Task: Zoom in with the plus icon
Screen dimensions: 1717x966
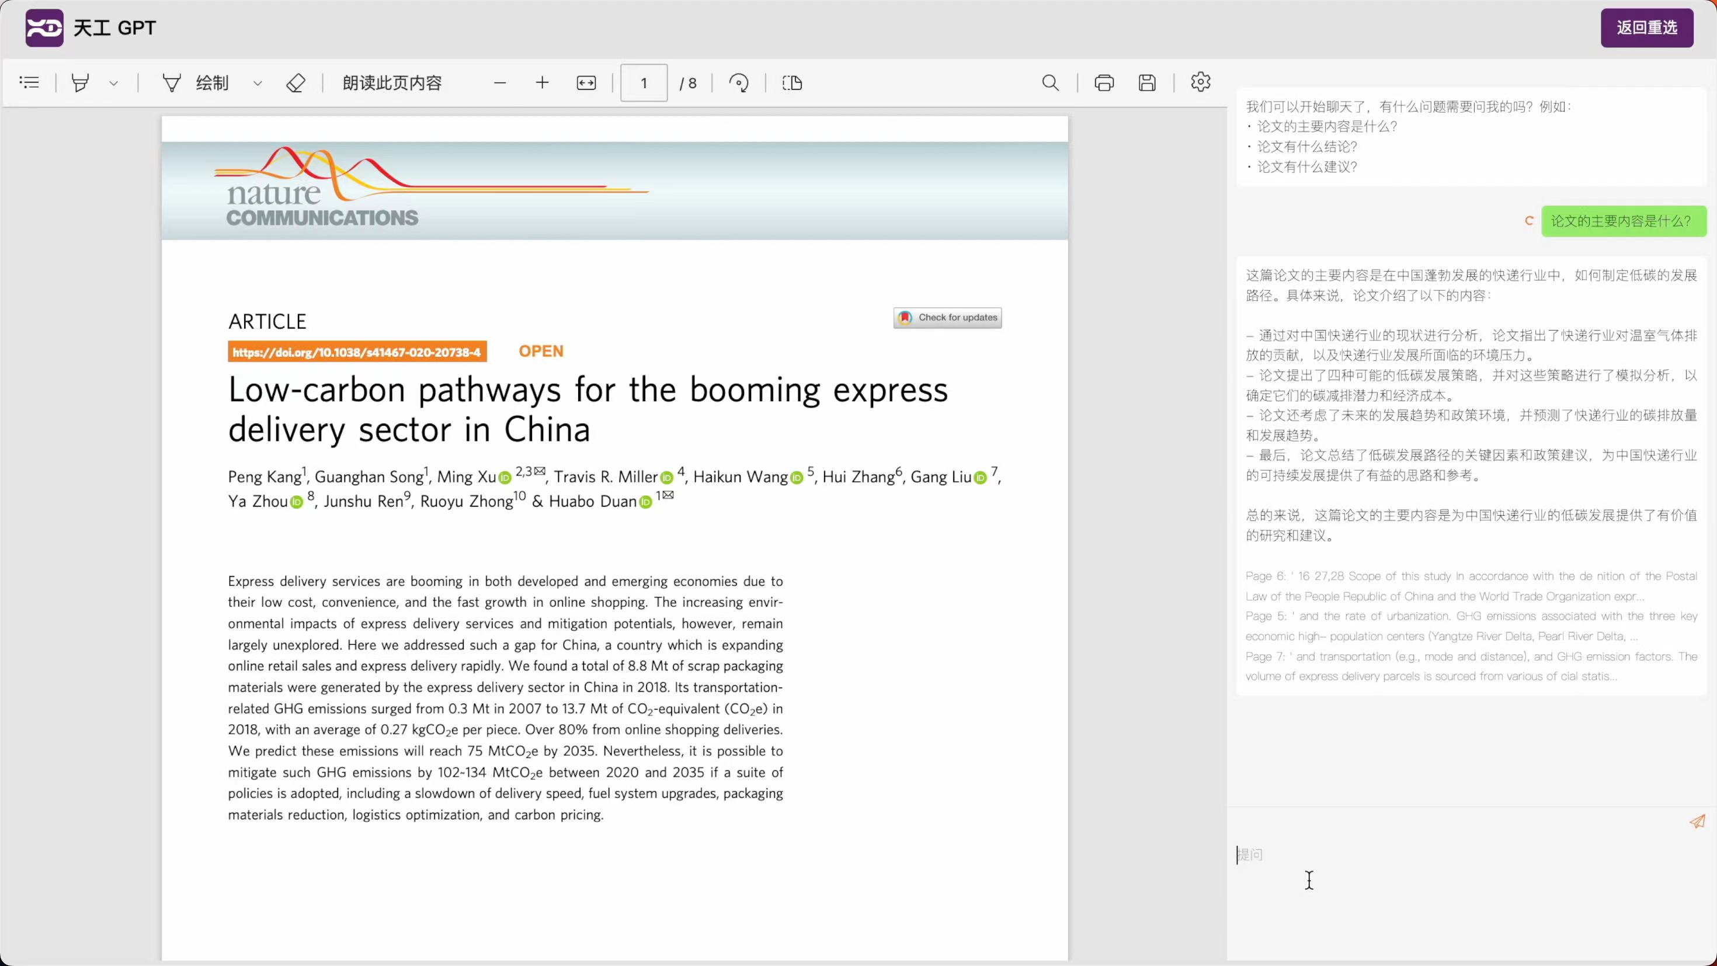Action: (x=542, y=83)
